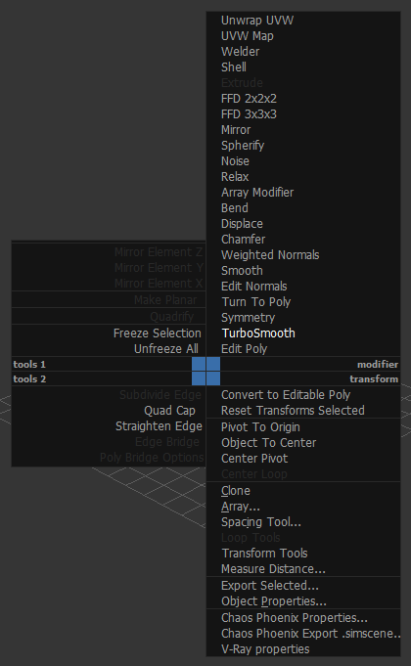Click Export Selected...
Screen dimensions: 411x666
(270, 585)
